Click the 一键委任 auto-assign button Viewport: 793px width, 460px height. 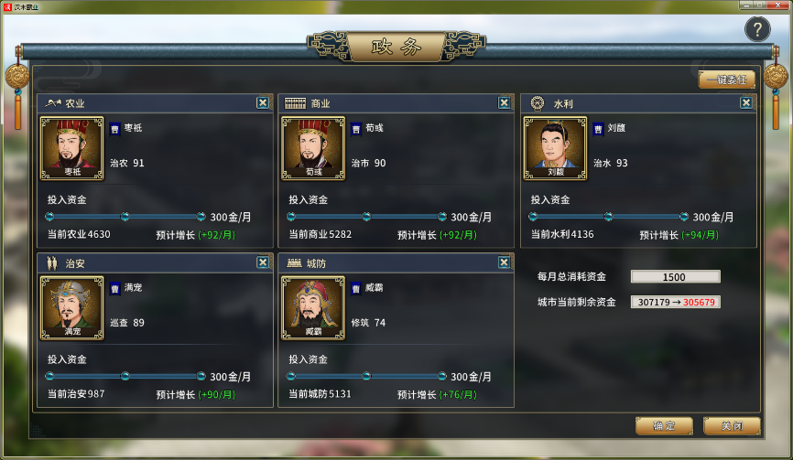coord(727,80)
